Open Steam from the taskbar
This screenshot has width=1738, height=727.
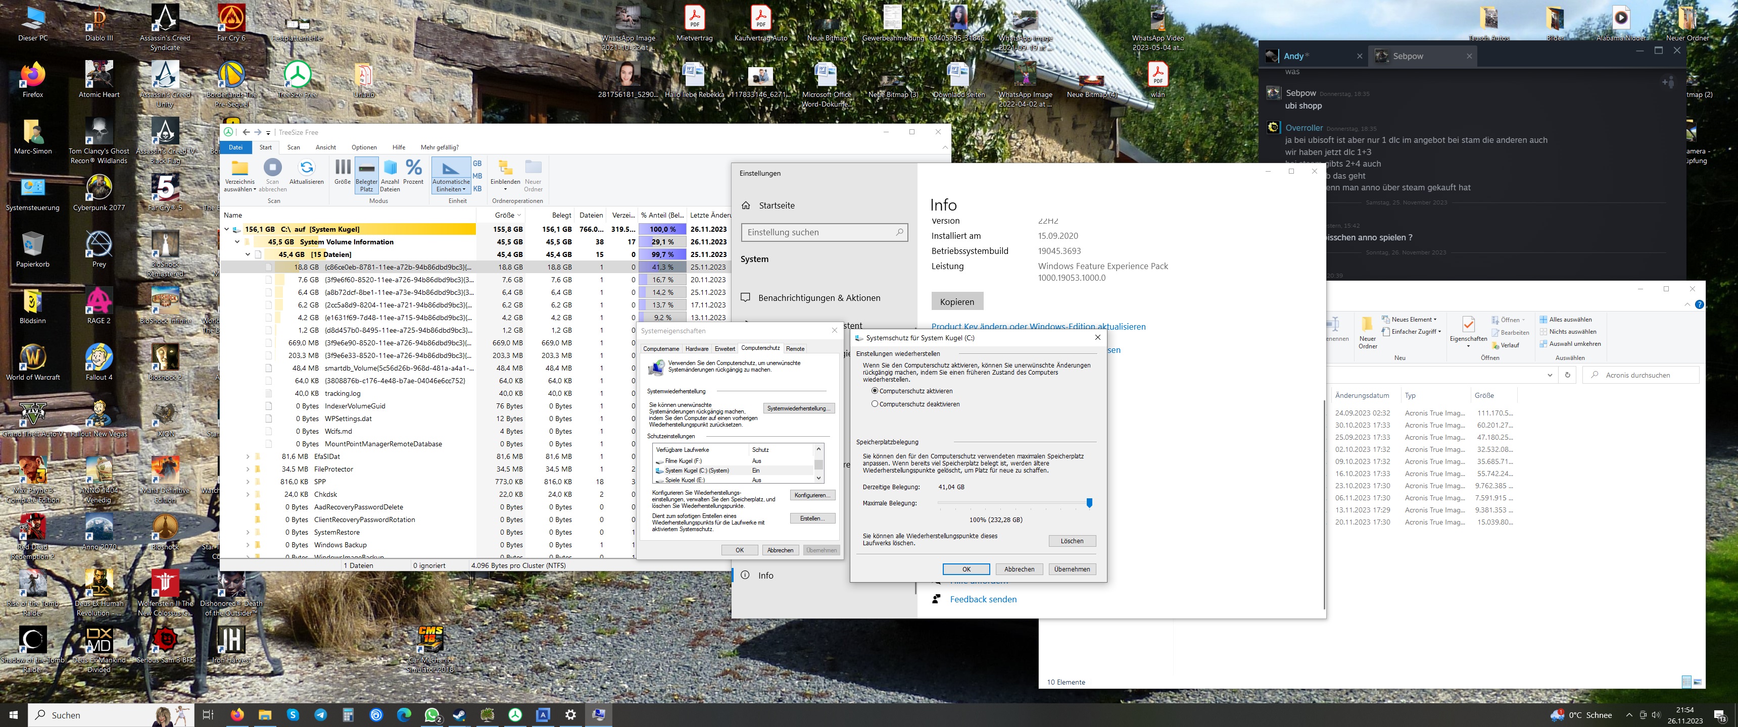459,715
